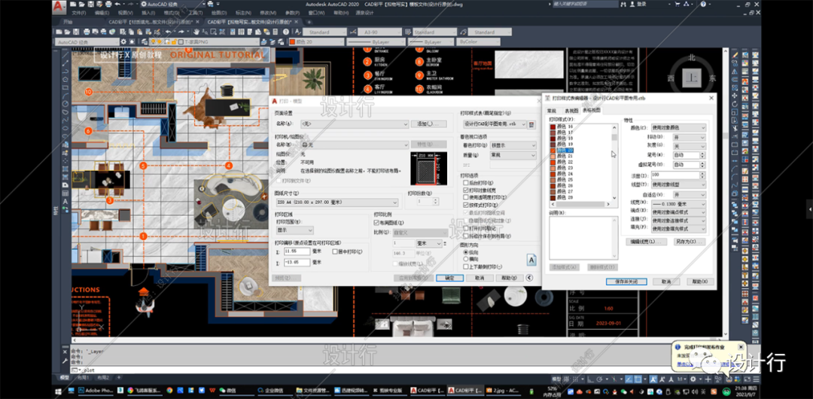The image size is (813, 399).
Task: Click the plot styles list vertical scrollbar
Action: point(614,163)
